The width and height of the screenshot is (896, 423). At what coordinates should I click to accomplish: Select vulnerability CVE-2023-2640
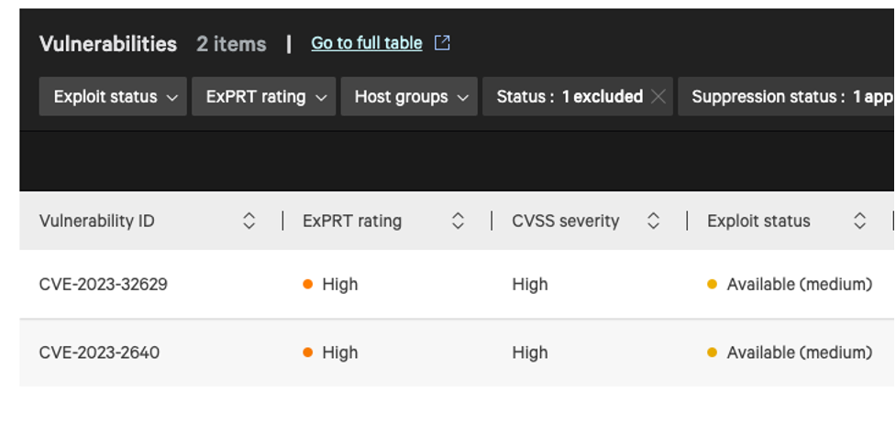click(x=99, y=352)
